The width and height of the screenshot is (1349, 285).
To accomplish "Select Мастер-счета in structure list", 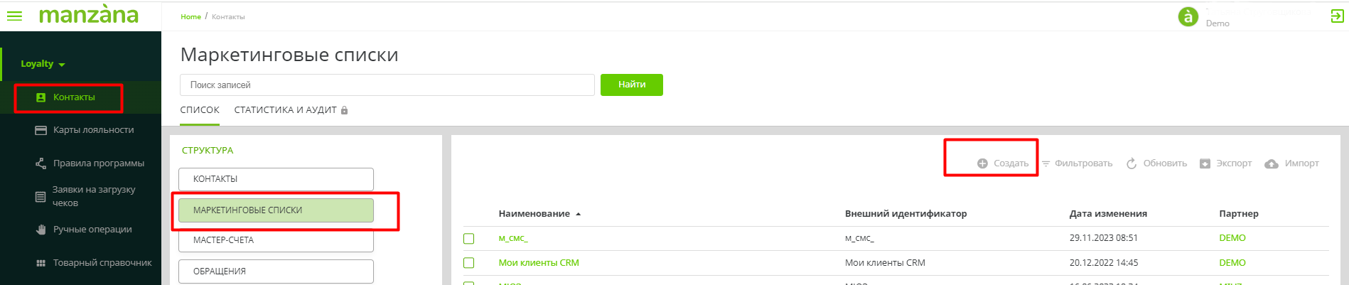I will pyautogui.click(x=276, y=241).
